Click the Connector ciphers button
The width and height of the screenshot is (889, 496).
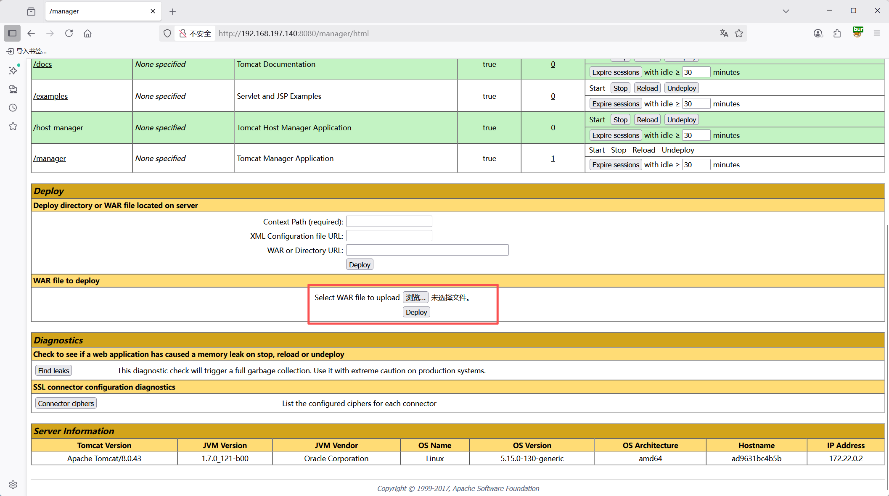[66, 404]
